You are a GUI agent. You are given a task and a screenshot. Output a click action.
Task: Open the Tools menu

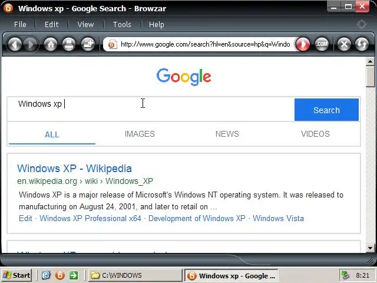[122, 24]
